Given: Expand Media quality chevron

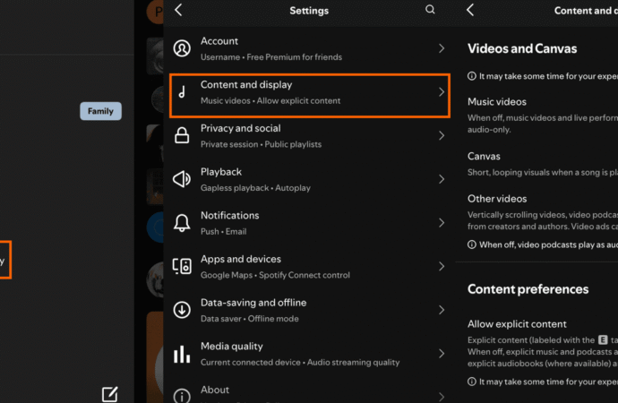Looking at the screenshot, I should [x=441, y=354].
